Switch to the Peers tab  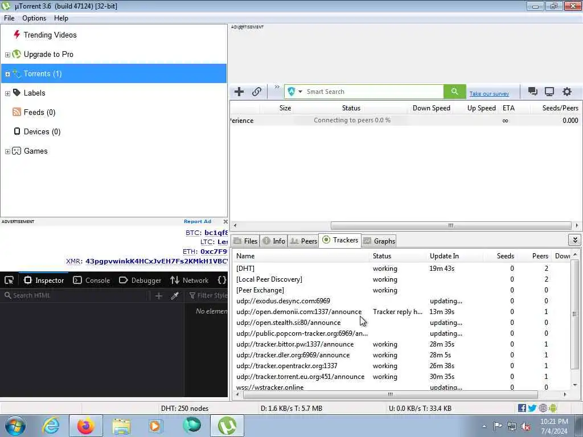[x=303, y=241]
